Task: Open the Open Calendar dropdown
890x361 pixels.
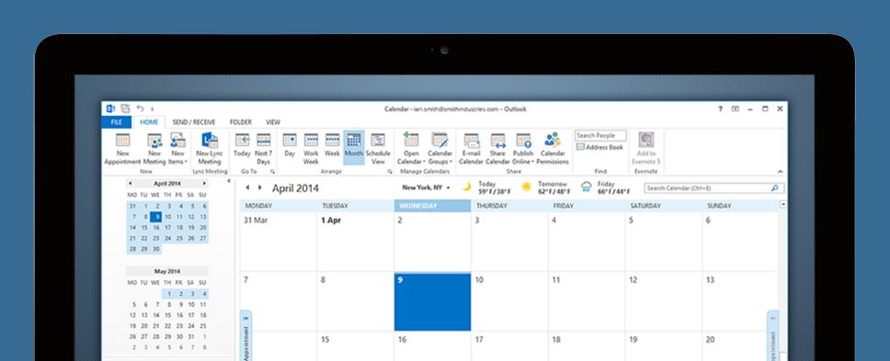Action: (x=411, y=149)
